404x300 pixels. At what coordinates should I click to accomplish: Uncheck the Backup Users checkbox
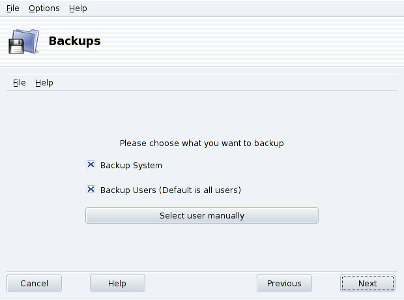pyautogui.click(x=91, y=190)
